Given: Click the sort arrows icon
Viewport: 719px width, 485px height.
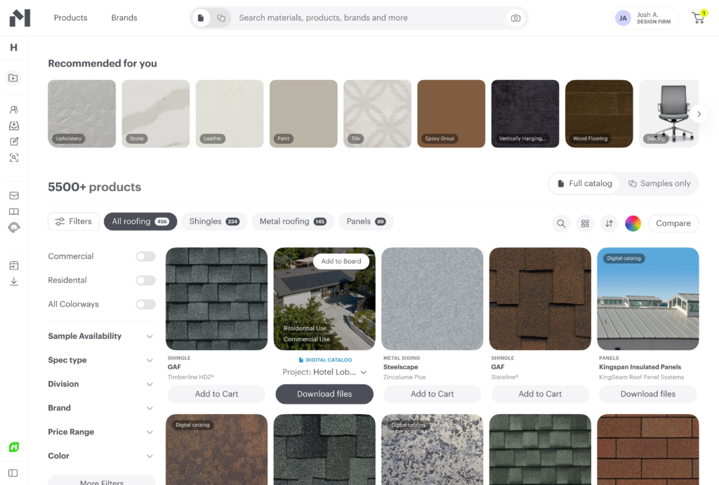Looking at the screenshot, I should pos(609,223).
